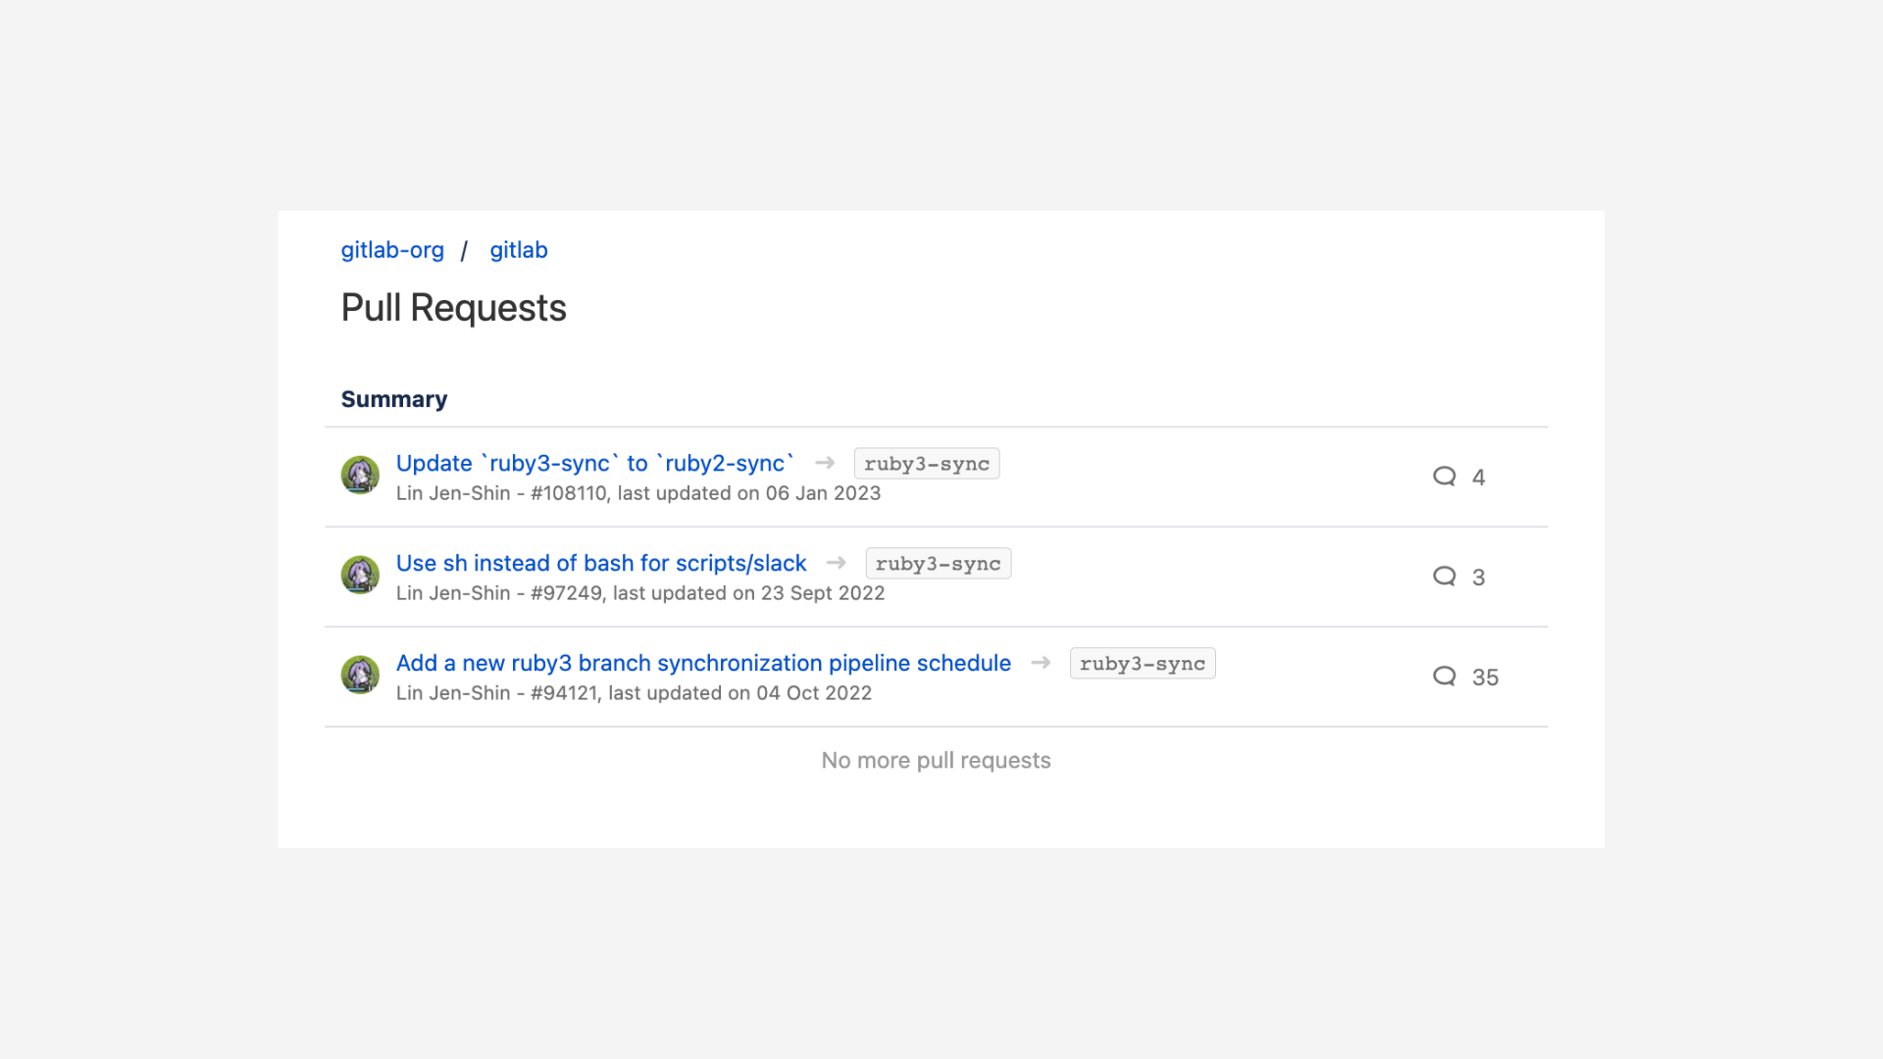Click Lin Jen-Shin's avatar on pull request #108110
1883x1059 pixels.
click(x=360, y=475)
